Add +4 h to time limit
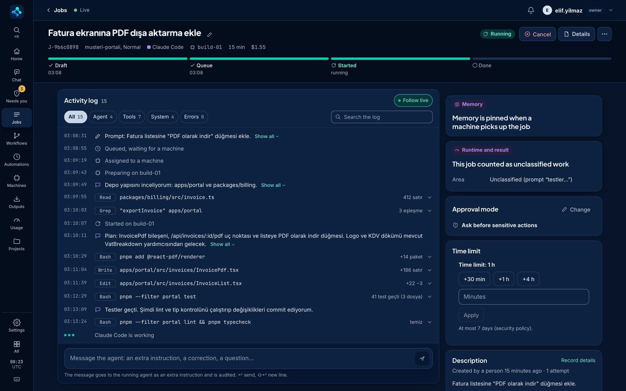 click(528, 279)
